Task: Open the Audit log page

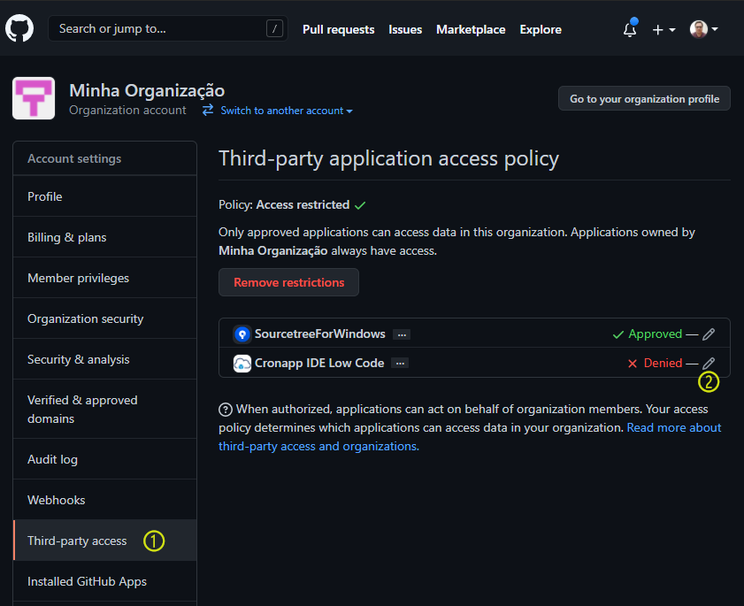Action: click(105, 459)
